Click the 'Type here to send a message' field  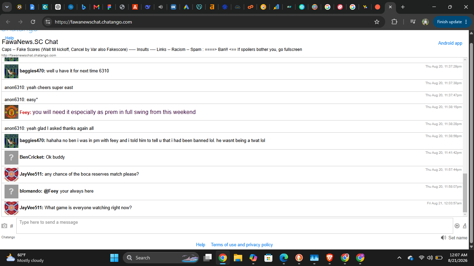pyautogui.click(x=235, y=226)
